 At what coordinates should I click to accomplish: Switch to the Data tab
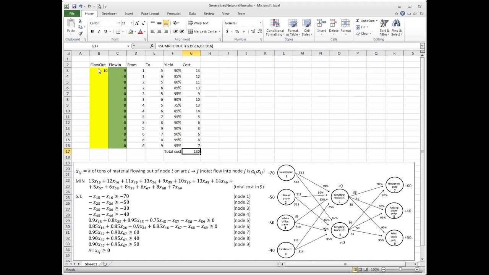click(x=192, y=14)
